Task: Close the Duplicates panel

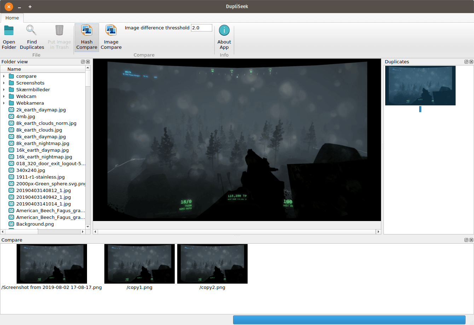Action: (472, 62)
